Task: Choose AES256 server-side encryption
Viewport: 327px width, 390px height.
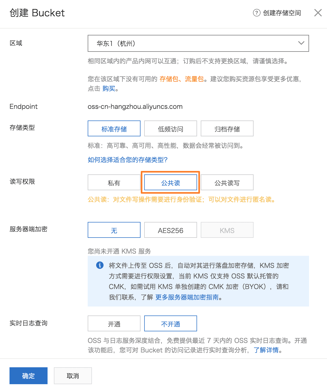Action: (171, 230)
